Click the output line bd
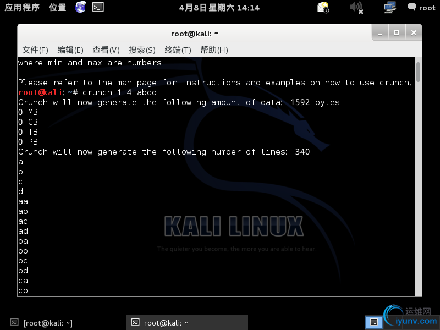The height and width of the screenshot is (330, 440). point(23,271)
